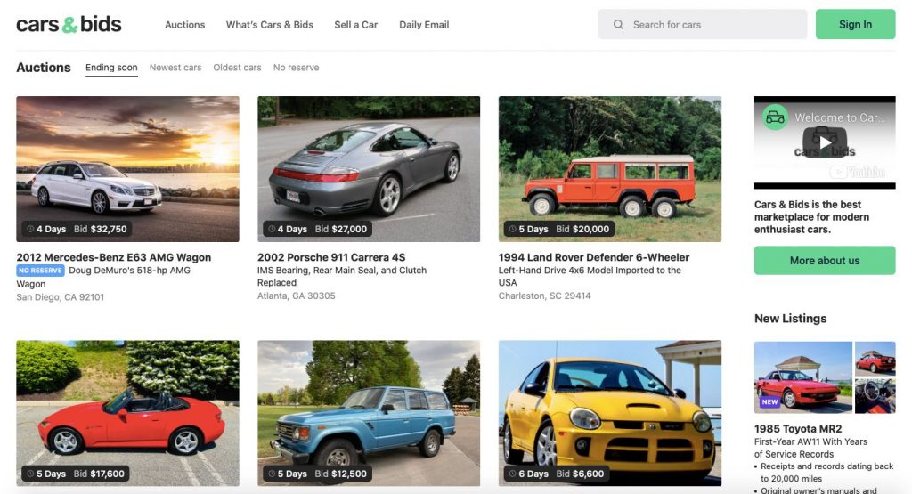
Task: Click the green car channel icon on the video
Action: point(775,117)
